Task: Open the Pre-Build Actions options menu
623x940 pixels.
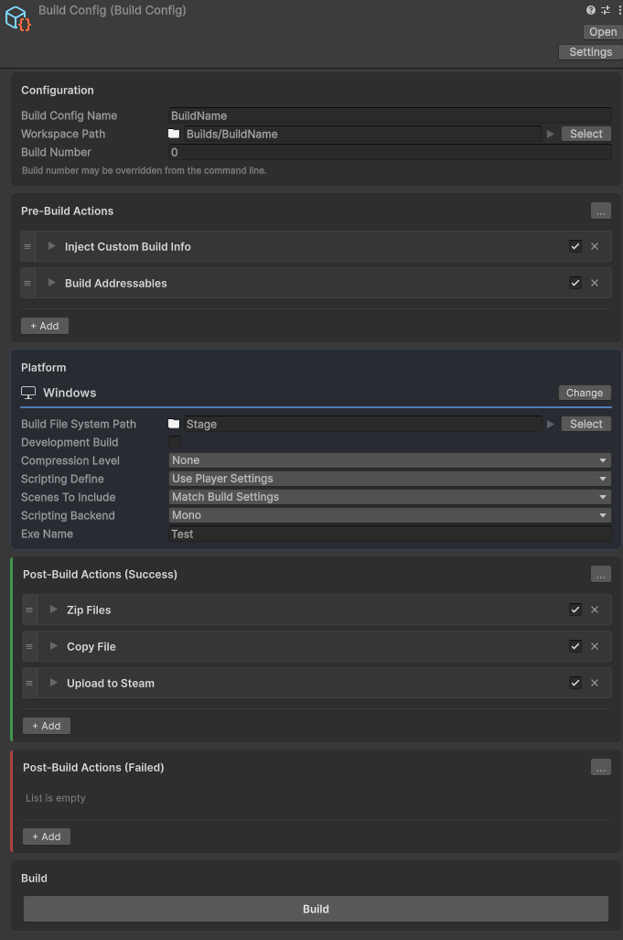Action: click(x=601, y=211)
